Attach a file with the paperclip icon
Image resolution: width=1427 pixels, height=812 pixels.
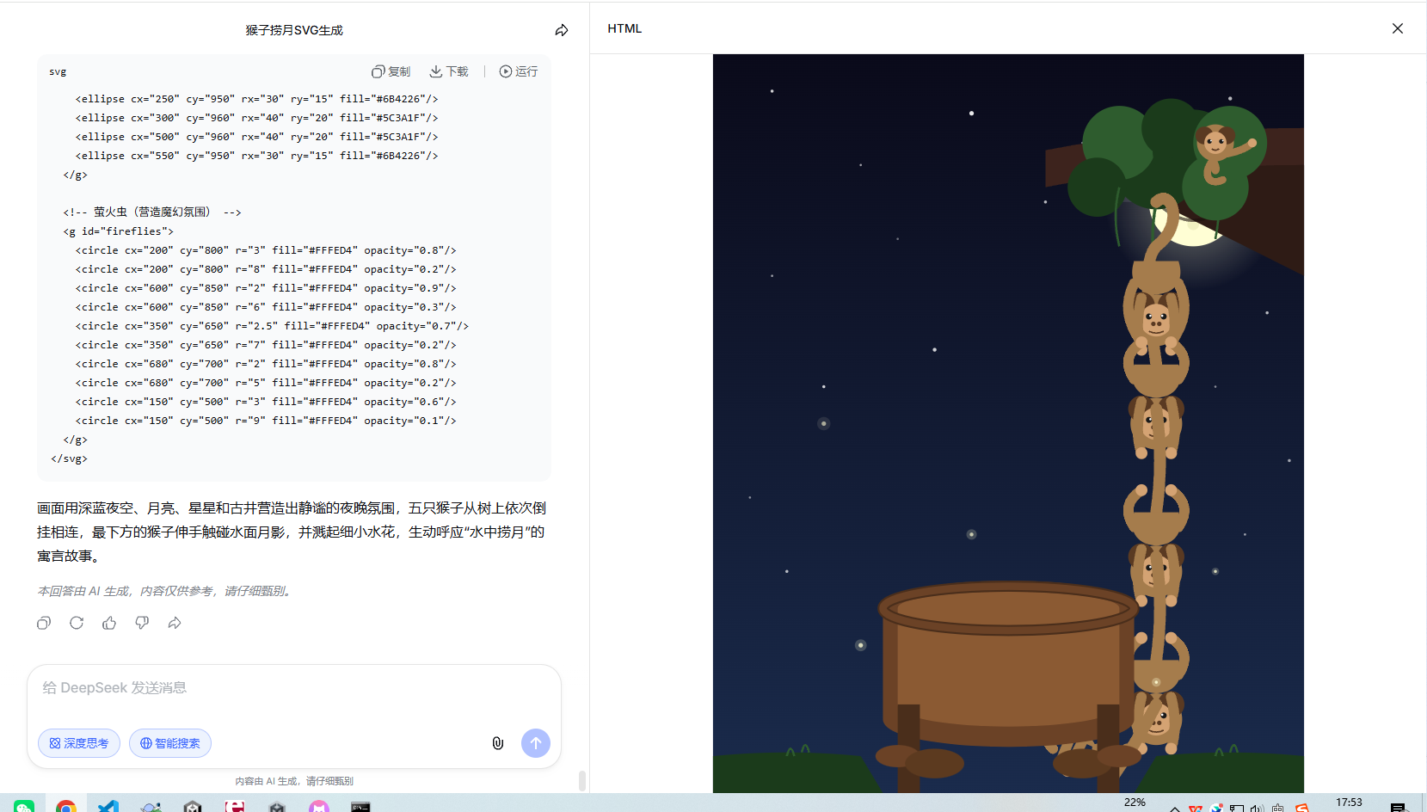coord(497,743)
